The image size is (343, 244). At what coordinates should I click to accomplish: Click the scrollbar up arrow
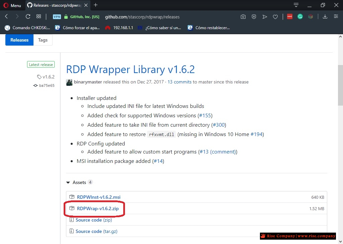(x=340, y=37)
